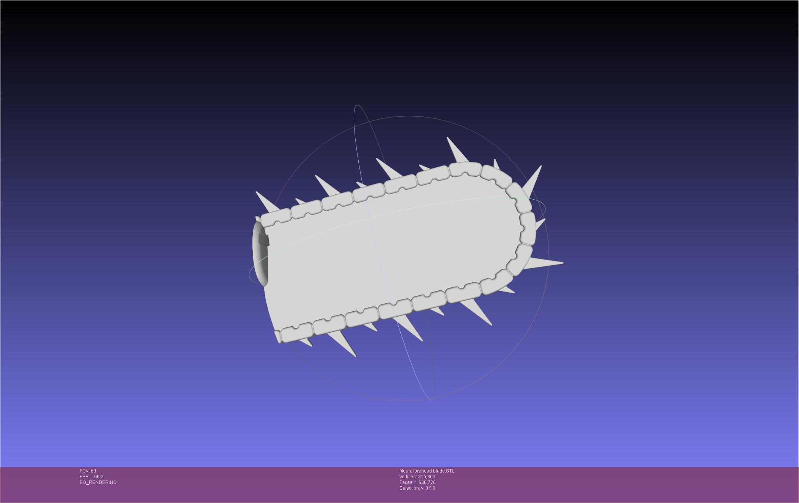Click the FOV: 60 readout
The image size is (799, 503).
pos(88,471)
